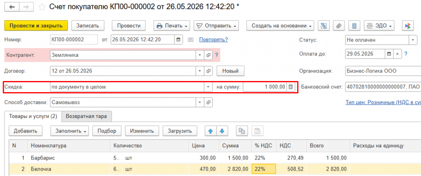
Task: Click the Записать button
Action: coord(88,26)
